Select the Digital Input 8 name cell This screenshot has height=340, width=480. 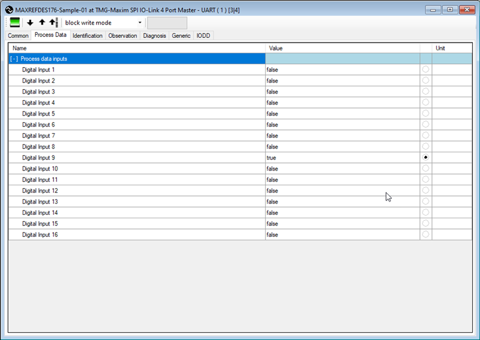pyautogui.click(x=137, y=146)
